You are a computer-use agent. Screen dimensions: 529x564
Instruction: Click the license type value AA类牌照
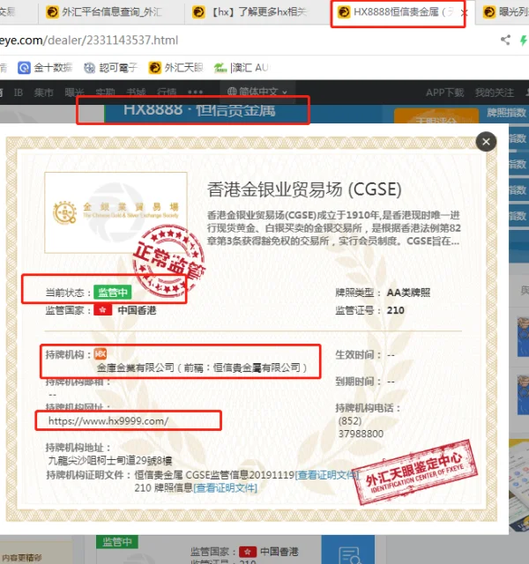[408, 293]
